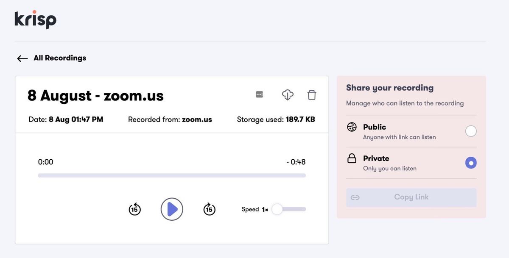Click the elapsed time "0:00"
The image size is (509, 258).
[x=45, y=162]
